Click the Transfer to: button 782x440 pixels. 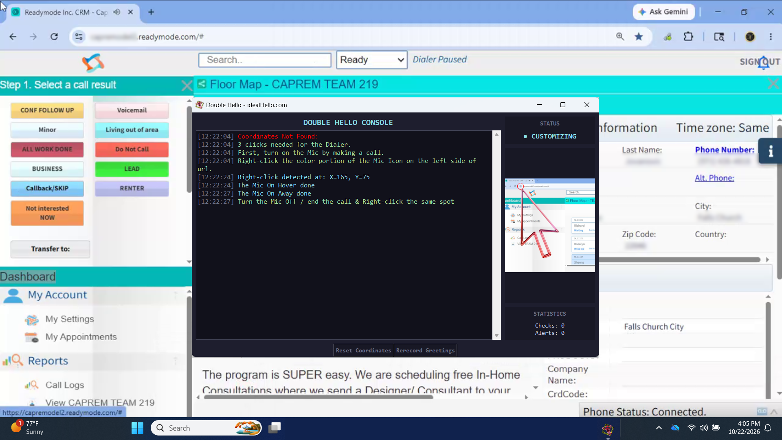51,249
